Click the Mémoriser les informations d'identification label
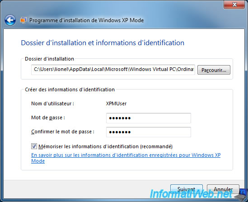 (105, 146)
